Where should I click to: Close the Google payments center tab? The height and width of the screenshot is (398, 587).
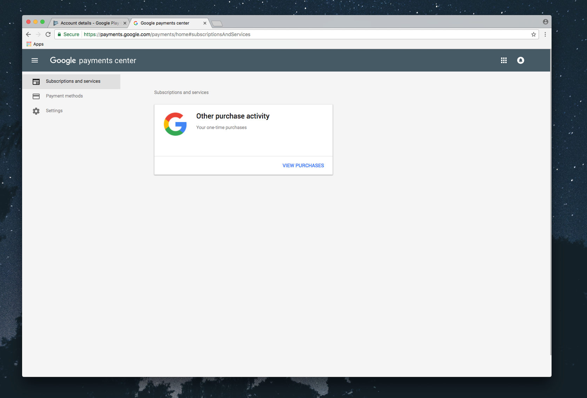pos(205,23)
